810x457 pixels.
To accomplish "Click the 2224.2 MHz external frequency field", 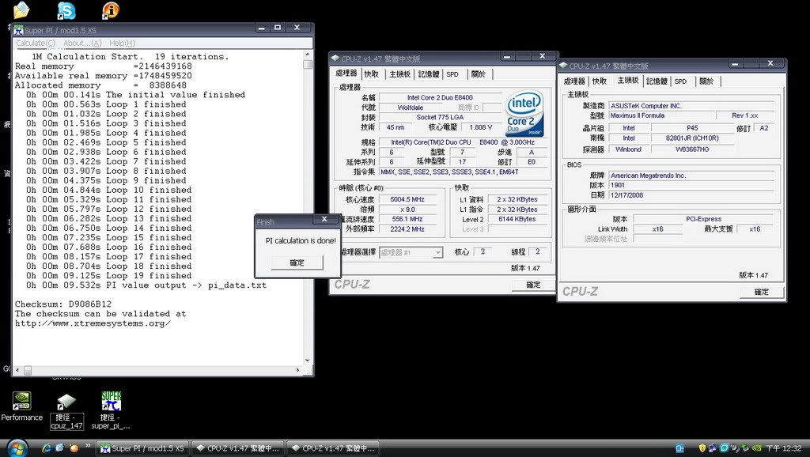I will 408,228.
